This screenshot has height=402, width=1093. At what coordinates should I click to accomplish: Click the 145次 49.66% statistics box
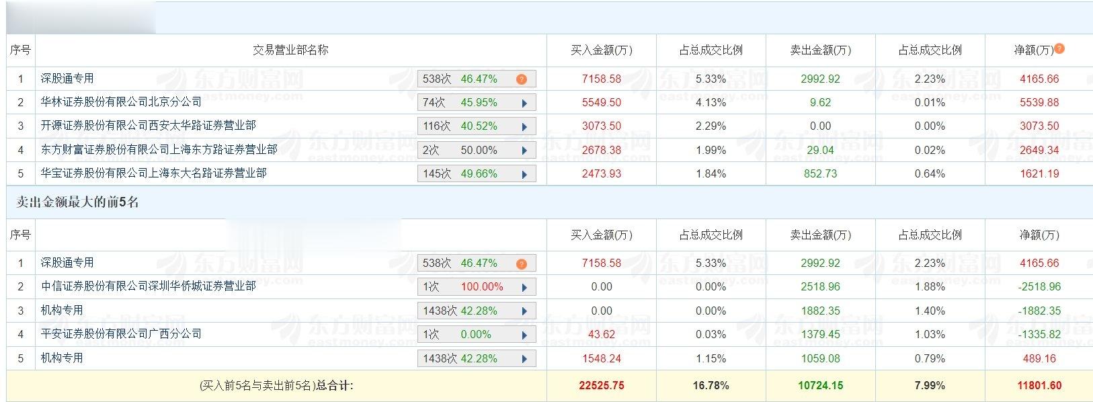click(477, 174)
